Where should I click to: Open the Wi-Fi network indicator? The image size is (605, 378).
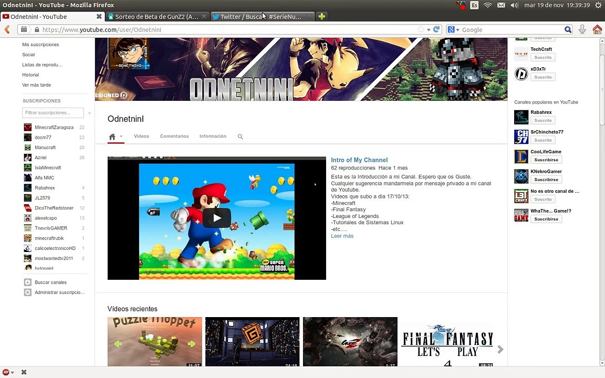click(488, 5)
